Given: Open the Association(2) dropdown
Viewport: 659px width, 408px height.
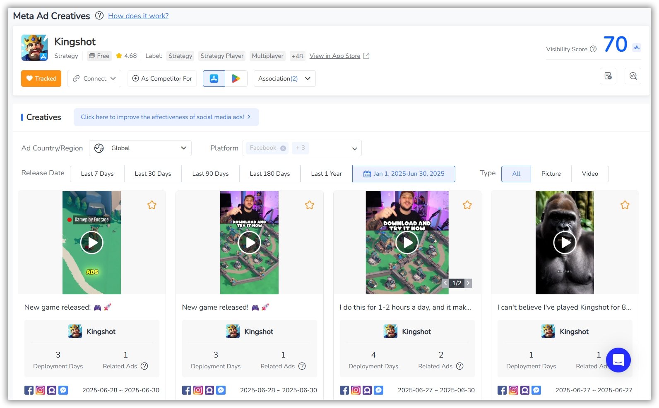Looking at the screenshot, I should click(x=284, y=79).
